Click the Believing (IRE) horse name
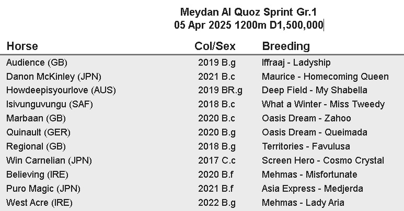The width and height of the screenshot is (404, 211). pos(37,175)
